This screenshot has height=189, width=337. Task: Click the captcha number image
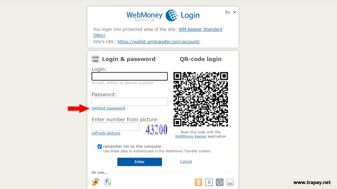155,129
